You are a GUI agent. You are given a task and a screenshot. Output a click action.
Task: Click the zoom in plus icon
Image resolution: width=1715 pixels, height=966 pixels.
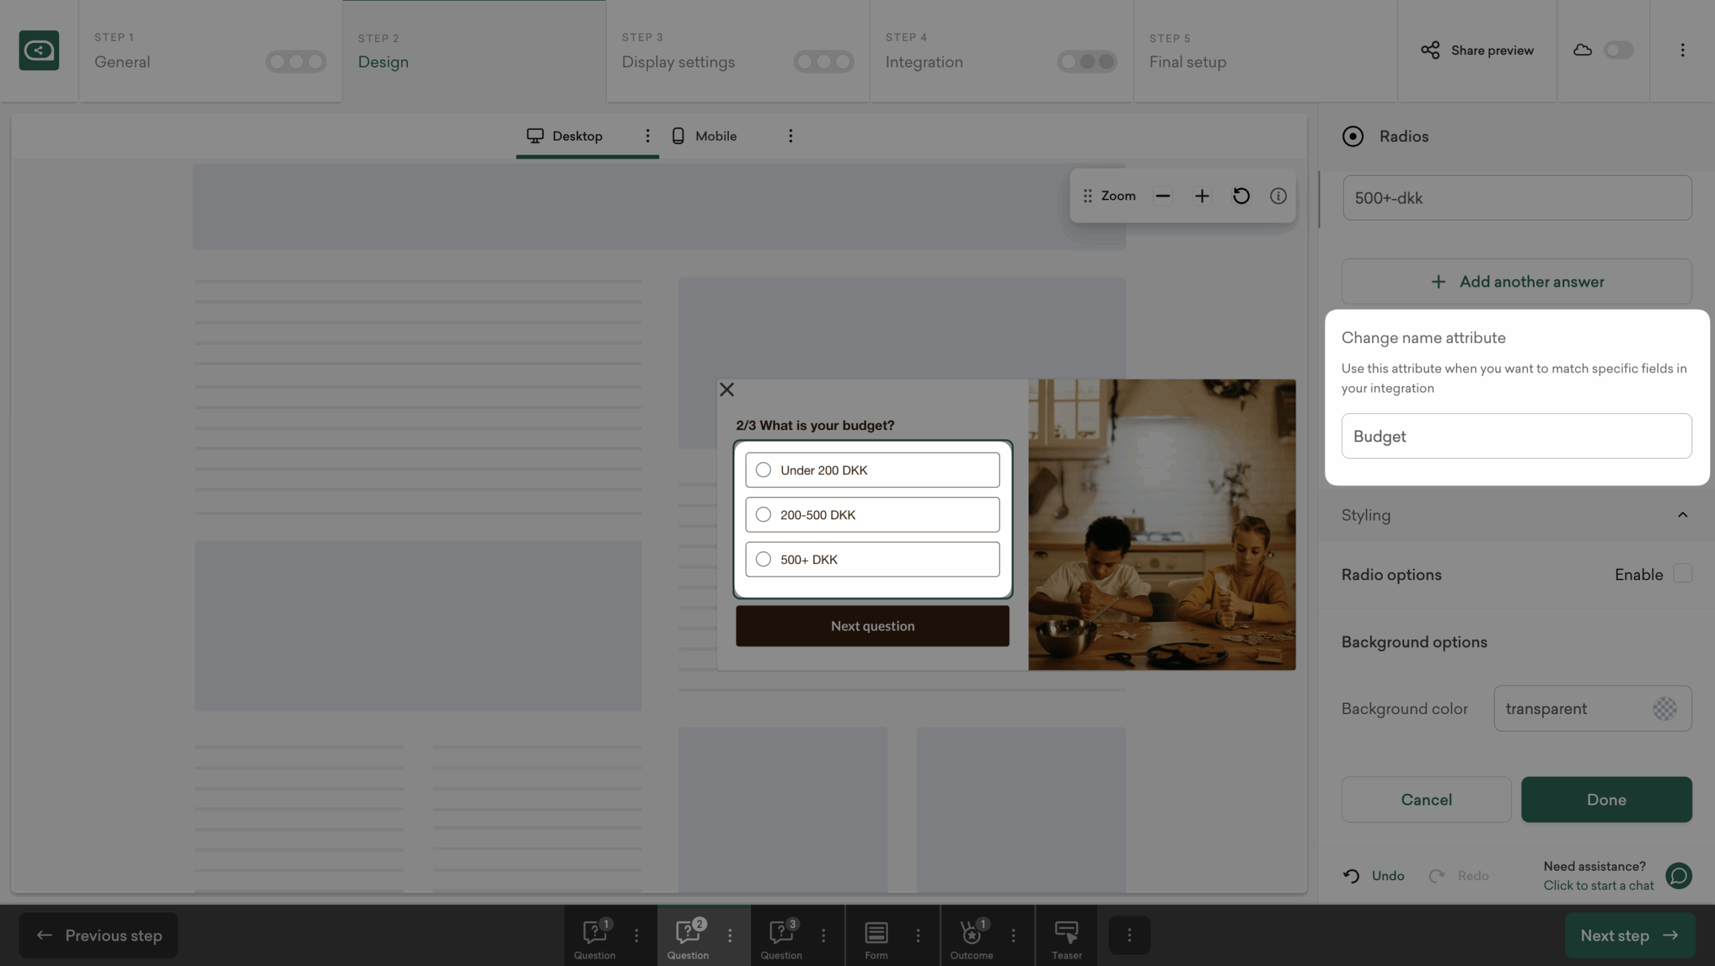click(1202, 196)
